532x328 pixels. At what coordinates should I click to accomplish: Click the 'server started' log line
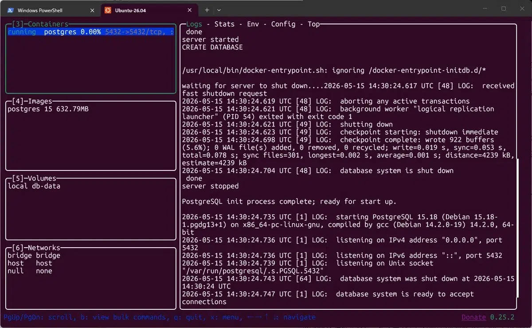pyautogui.click(x=210, y=40)
